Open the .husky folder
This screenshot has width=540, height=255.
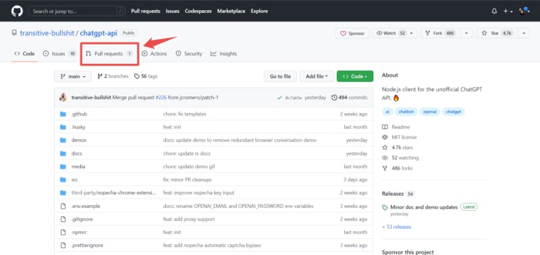(x=78, y=127)
